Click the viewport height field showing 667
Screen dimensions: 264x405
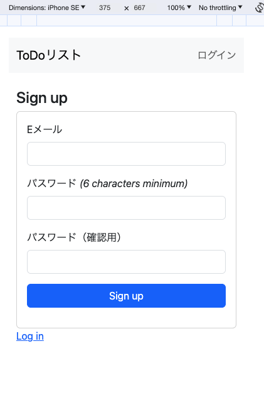tap(139, 8)
